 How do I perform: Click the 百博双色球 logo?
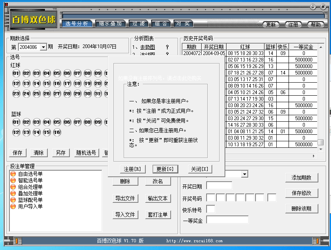click(x=33, y=20)
